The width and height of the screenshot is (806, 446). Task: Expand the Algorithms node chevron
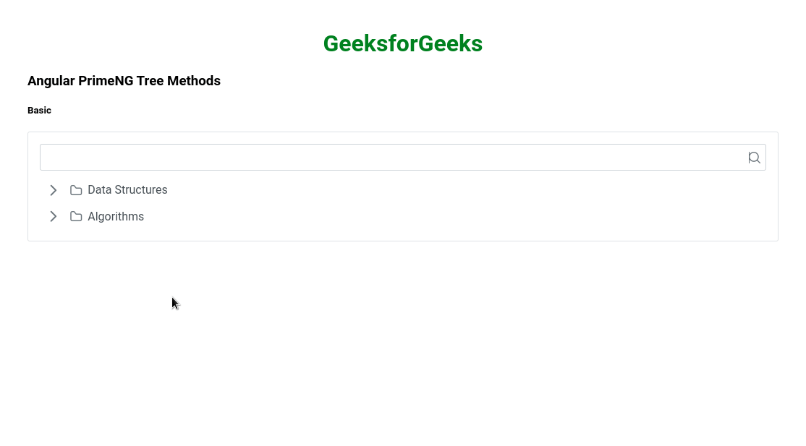pyautogui.click(x=54, y=216)
